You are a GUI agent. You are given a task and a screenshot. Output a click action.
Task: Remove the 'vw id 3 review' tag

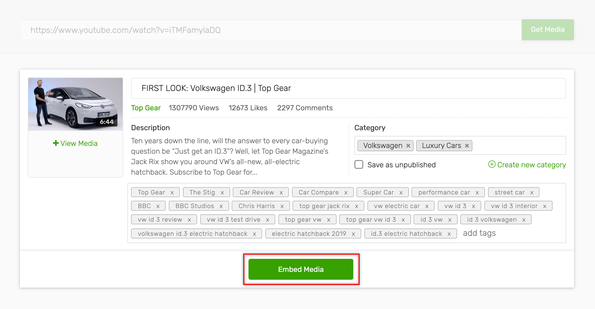(x=189, y=220)
